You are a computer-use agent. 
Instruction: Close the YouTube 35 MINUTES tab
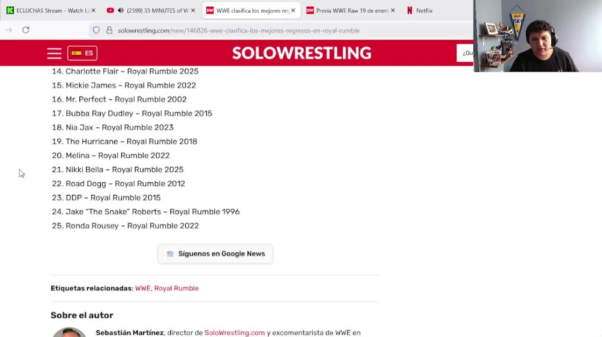tap(193, 10)
